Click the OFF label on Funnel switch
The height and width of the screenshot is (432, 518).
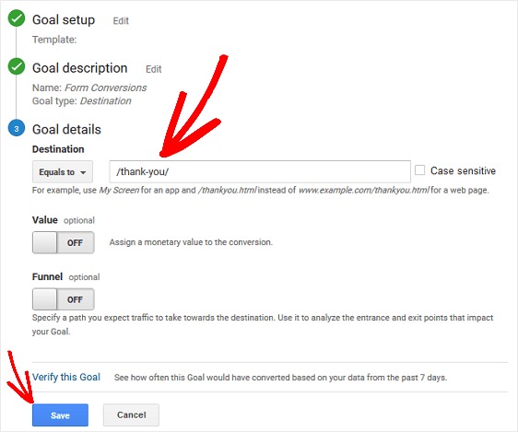click(75, 299)
